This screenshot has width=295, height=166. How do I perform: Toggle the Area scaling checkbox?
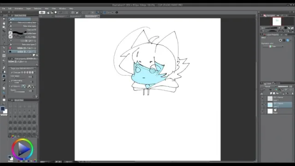click(12, 81)
